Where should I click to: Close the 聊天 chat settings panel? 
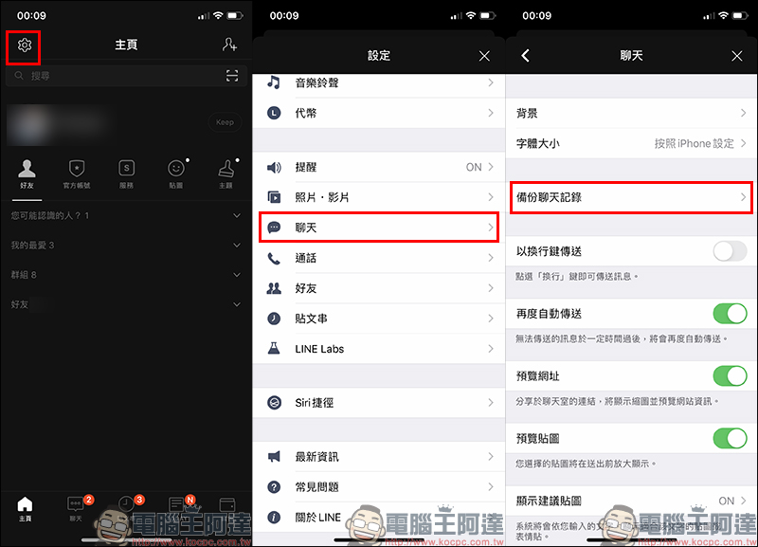pos(737,56)
